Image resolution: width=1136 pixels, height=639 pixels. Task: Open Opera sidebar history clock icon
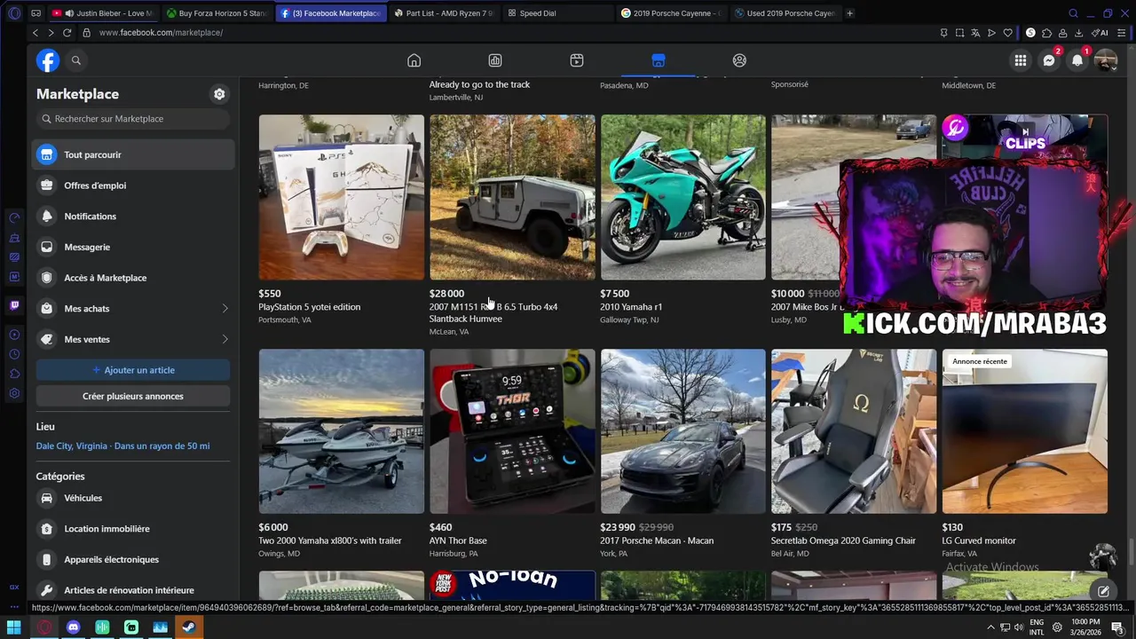tap(14, 354)
